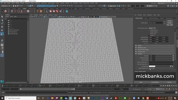The height and width of the screenshot is (100, 178).
Task: Click the Copy Tab button
Action: (x=169, y=82)
